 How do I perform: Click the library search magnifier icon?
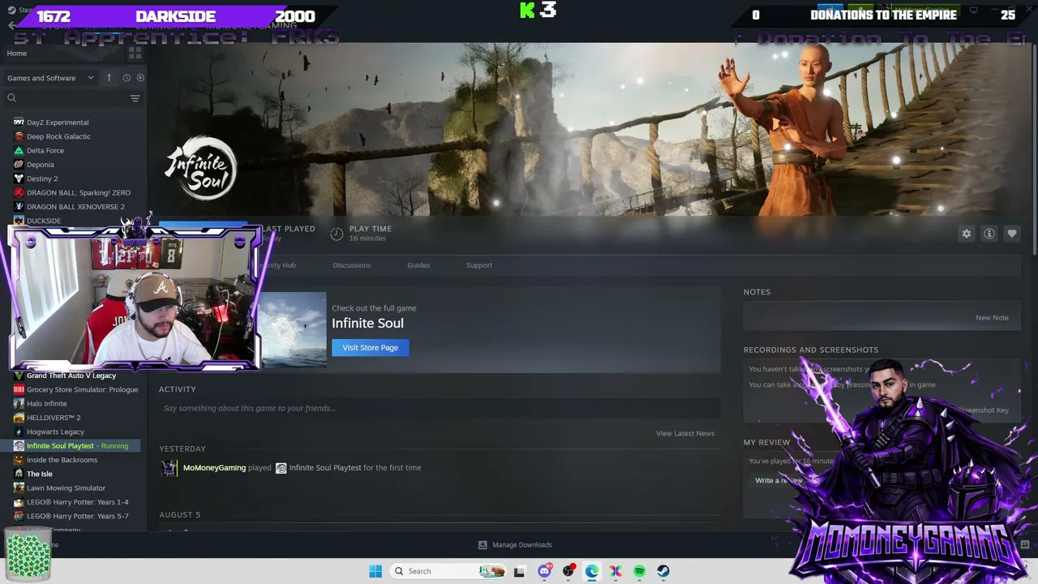[x=12, y=98]
